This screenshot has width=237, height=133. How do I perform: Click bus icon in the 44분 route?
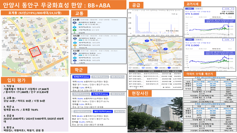coord(74,23)
